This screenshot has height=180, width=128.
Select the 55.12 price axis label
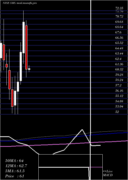[119, 96]
